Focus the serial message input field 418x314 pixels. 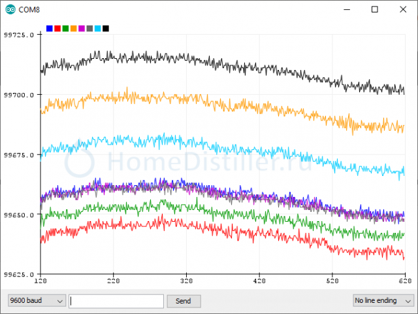point(116,300)
